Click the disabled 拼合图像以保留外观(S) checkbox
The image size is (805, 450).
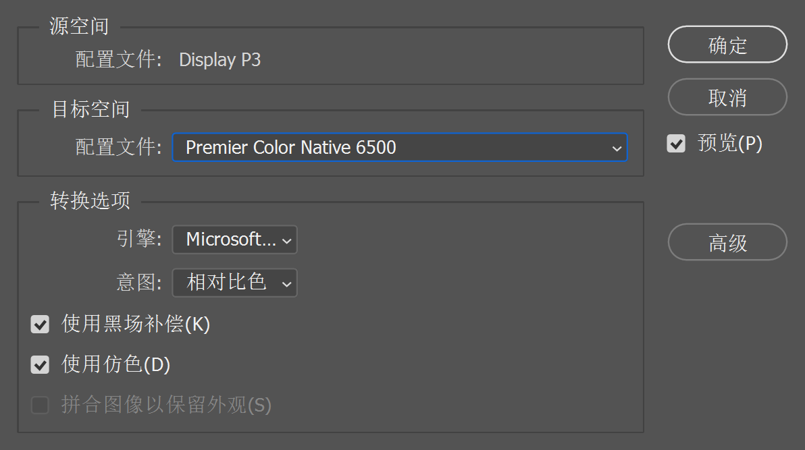[40, 405]
